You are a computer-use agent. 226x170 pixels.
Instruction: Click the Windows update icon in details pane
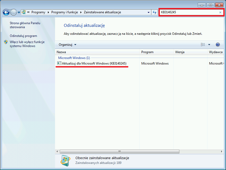tap(65, 161)
